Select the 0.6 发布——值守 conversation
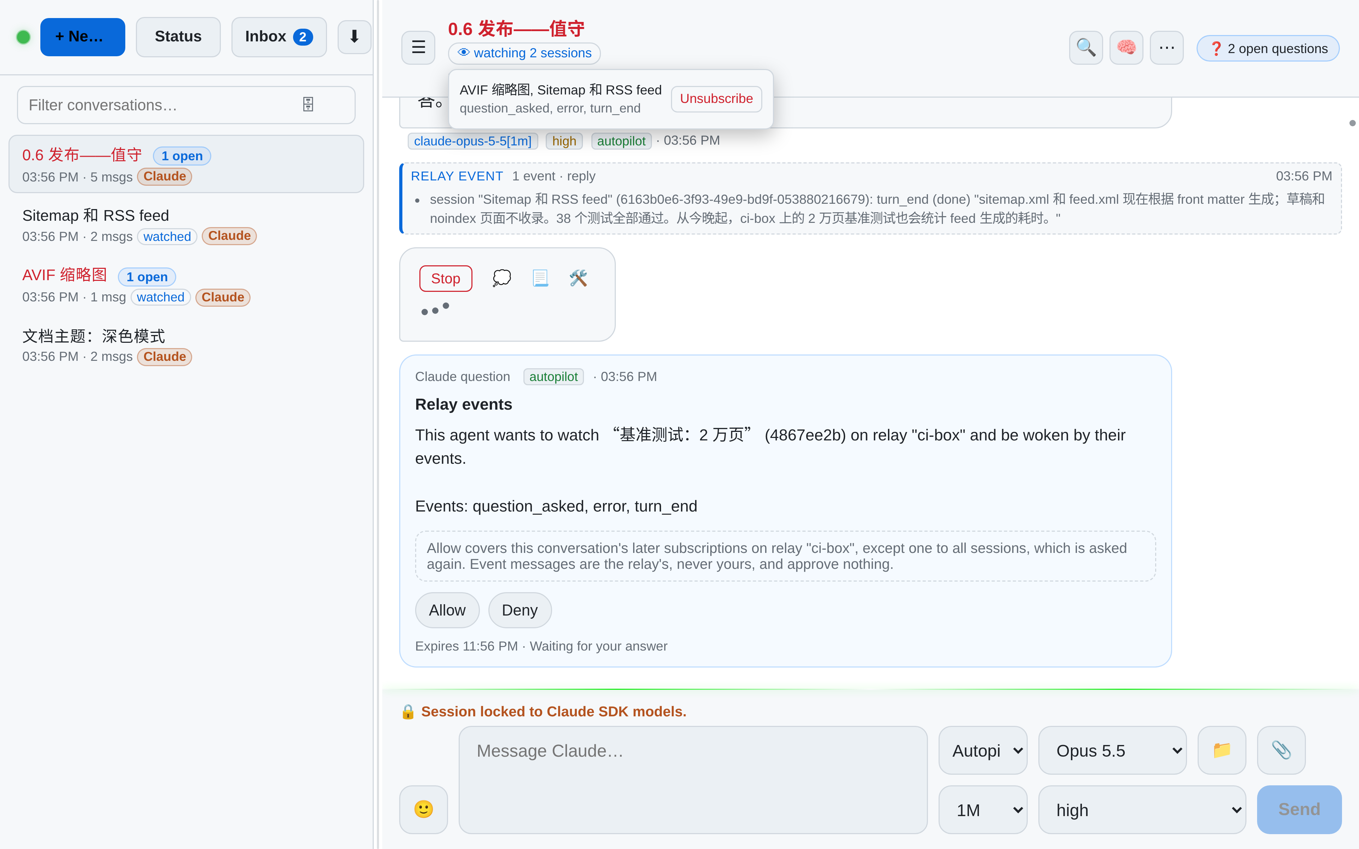The width and height of the screenshot is (1359, 849). (x=186, y=164)
